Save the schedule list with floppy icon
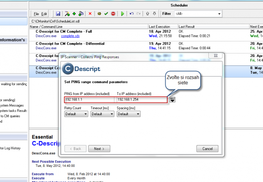The height and width of the screenshot is (182, 263). (58, 14)
